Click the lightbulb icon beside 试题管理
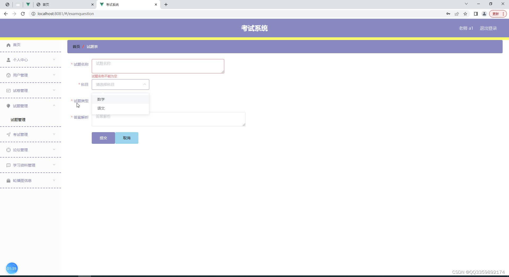Screen dimensions: 509x277 click(8, 106)
